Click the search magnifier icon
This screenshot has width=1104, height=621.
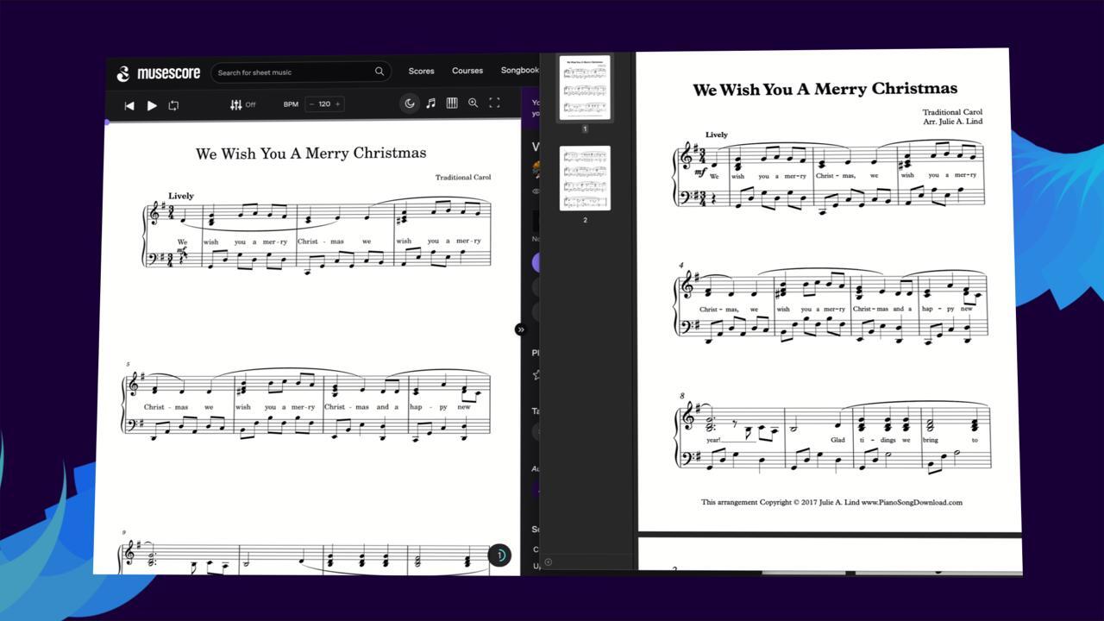[379, 72]
